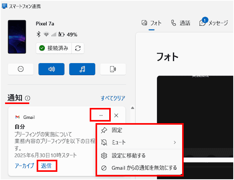This screenshot has width=234, height=180.
Task: Click the cellular signal strength icon
Action: click(54, 35)
